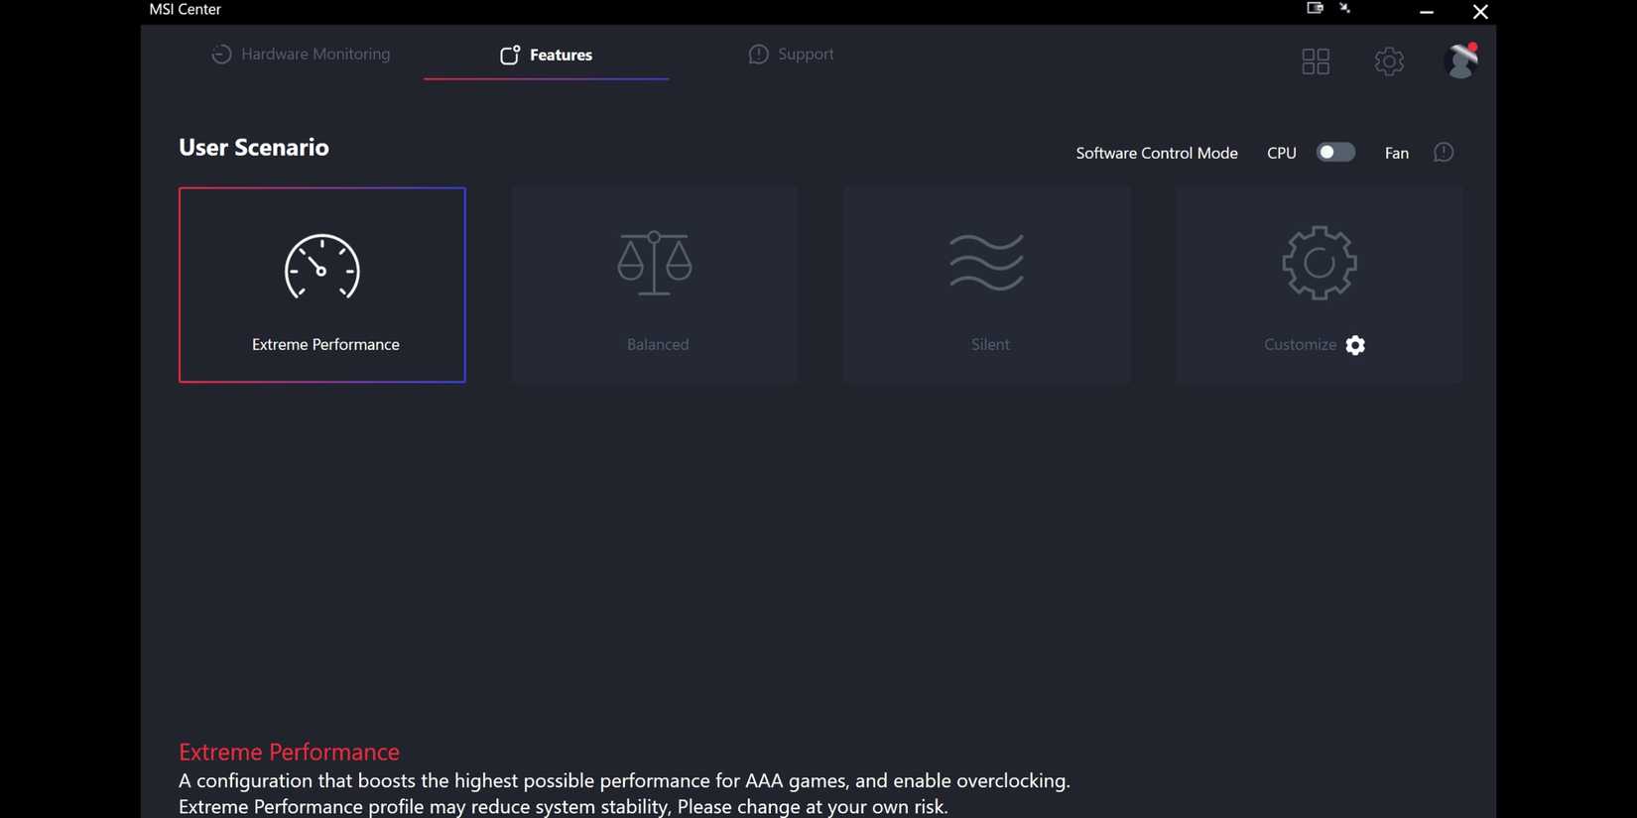
Task: Click the Balanced scenario label
Action: tap(658, 345)
